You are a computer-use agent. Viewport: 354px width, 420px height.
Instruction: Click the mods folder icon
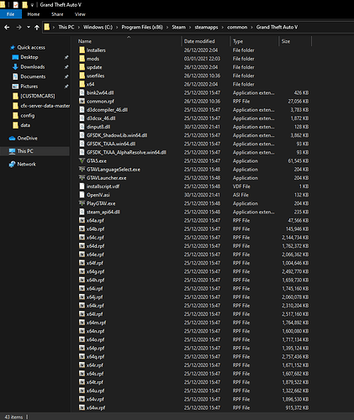click(82, 59)
